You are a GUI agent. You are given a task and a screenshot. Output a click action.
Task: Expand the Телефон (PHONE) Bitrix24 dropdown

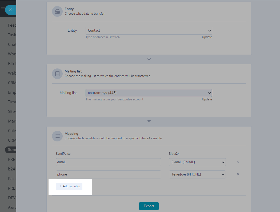click(197, 174)
